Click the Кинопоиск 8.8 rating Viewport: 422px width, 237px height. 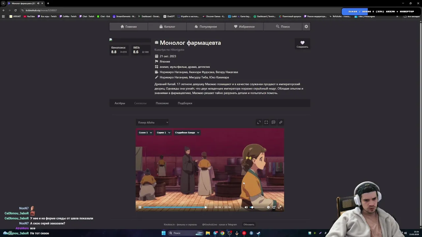[119, 50]
